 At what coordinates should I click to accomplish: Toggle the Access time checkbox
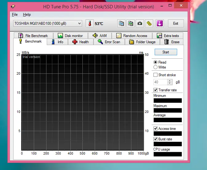[x=156, y=128]
